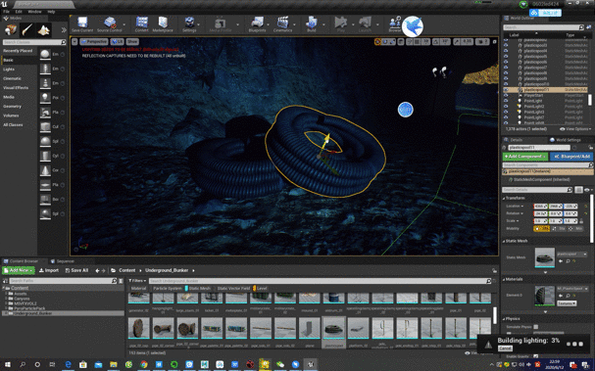Viewport: 595px width, 371px height.
Task: Click the Blueprints toolbar icon
Action: click(257, 23)
